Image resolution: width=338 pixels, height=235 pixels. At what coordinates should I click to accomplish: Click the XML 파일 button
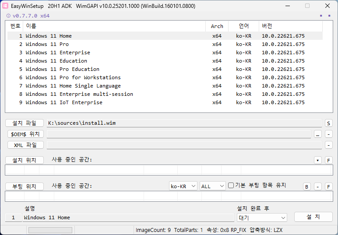point(25,145)
